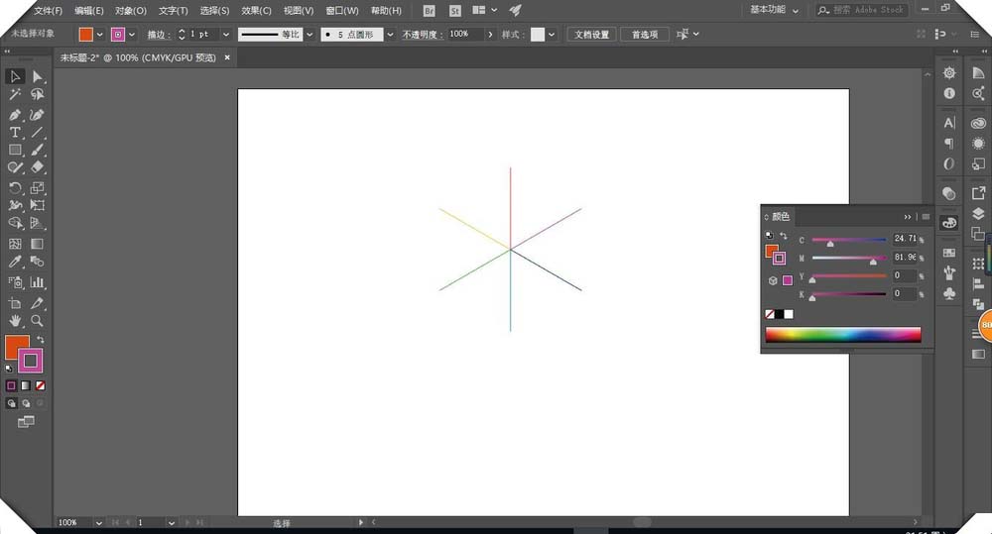Screen dimensions: 992x534
Task: Set paint mode to Color in toolbar
Action: click(x=11, y=385)
